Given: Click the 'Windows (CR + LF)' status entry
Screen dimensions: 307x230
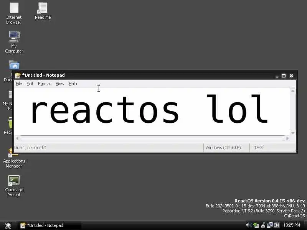Looking at the screenshot, I should pyautogui.click(x=223, y=148).
